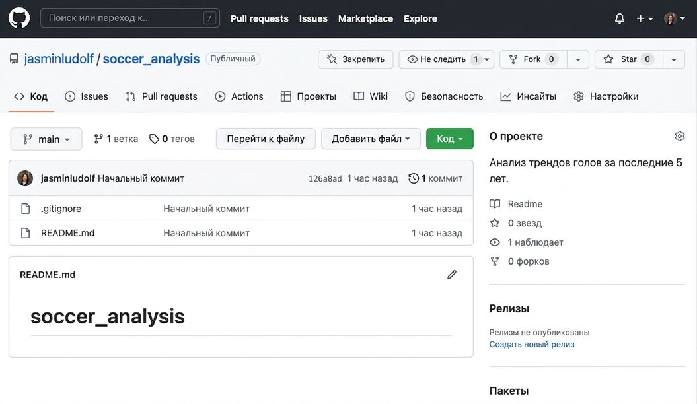The image size is (697, 404).
Task: Edit README with the pencil icon
Action: (x=452, y=275)
